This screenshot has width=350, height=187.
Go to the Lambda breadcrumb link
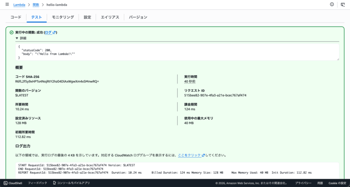(19, 5)
